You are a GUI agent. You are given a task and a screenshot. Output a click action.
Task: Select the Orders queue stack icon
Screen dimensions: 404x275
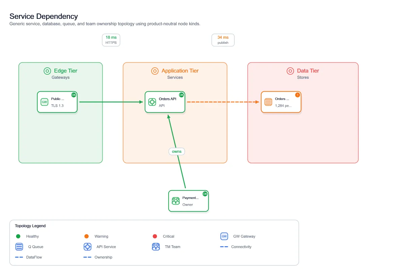point(268,102)
